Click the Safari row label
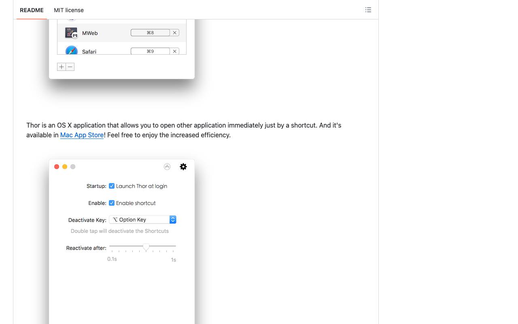The height and width of the screenshot is (324, 518). [x=89, y=51]
